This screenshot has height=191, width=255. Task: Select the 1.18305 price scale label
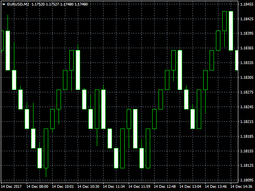tap(247, 78)
